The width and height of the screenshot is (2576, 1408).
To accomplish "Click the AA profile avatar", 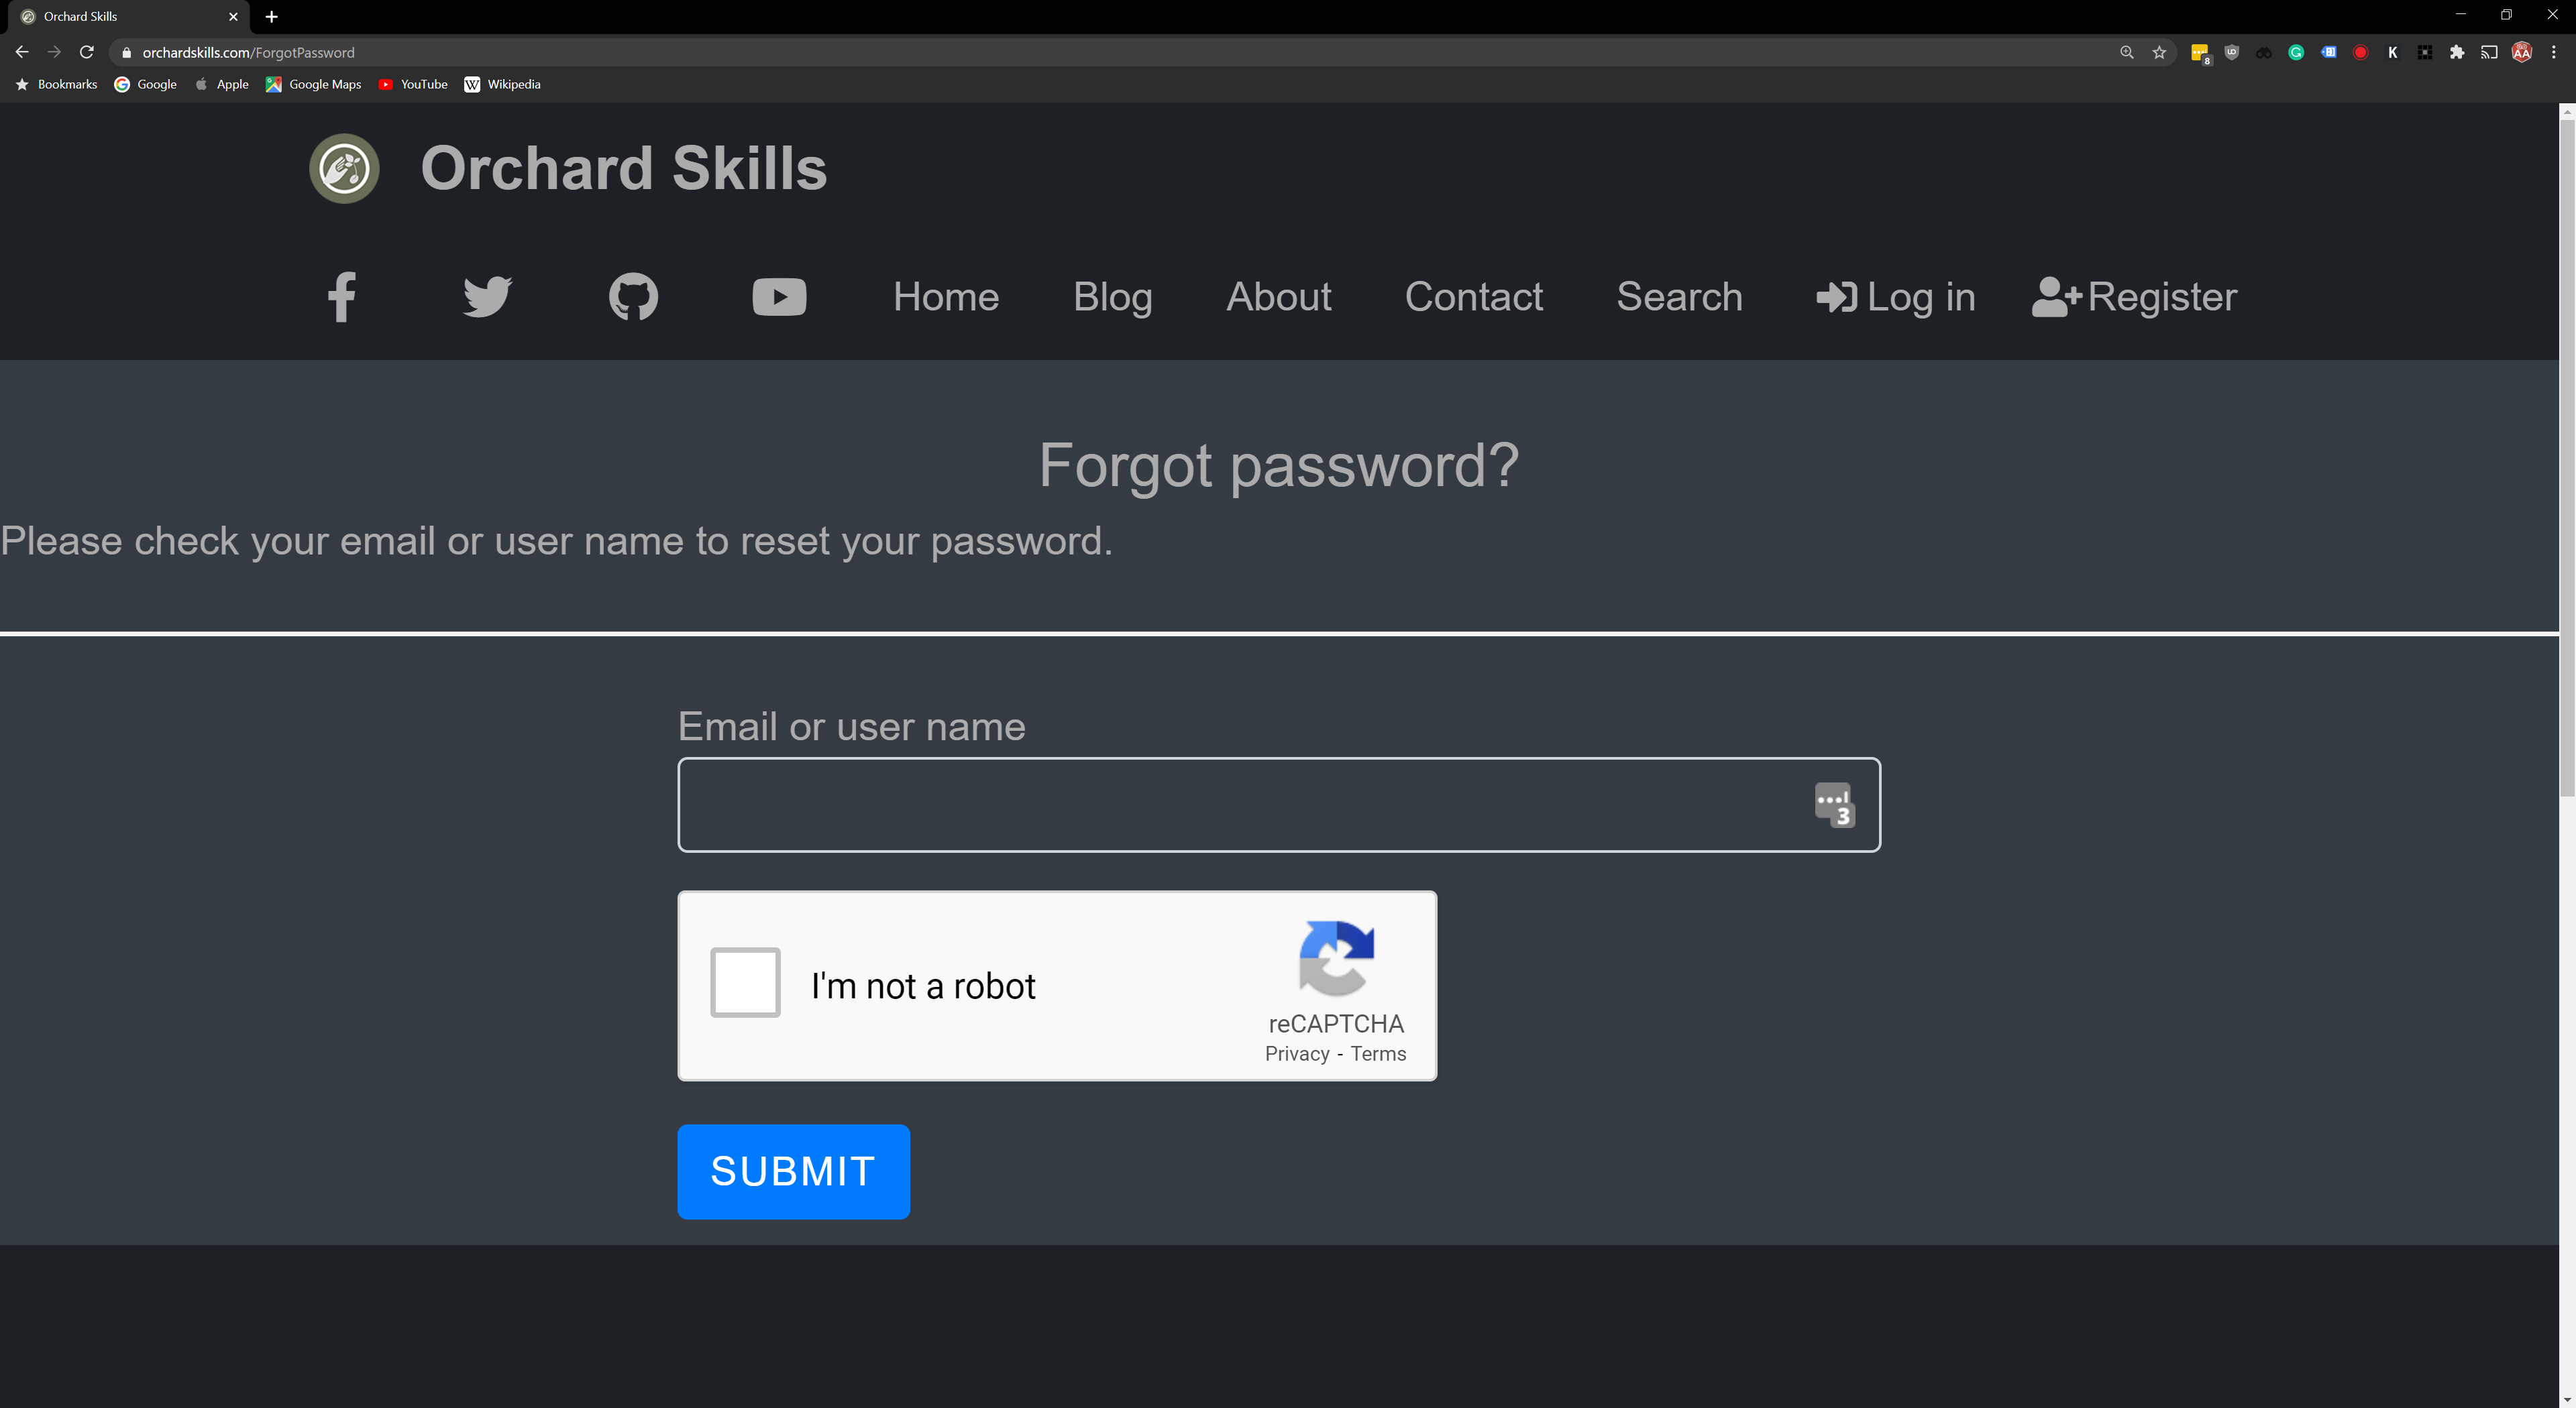I will [2522, 52].
